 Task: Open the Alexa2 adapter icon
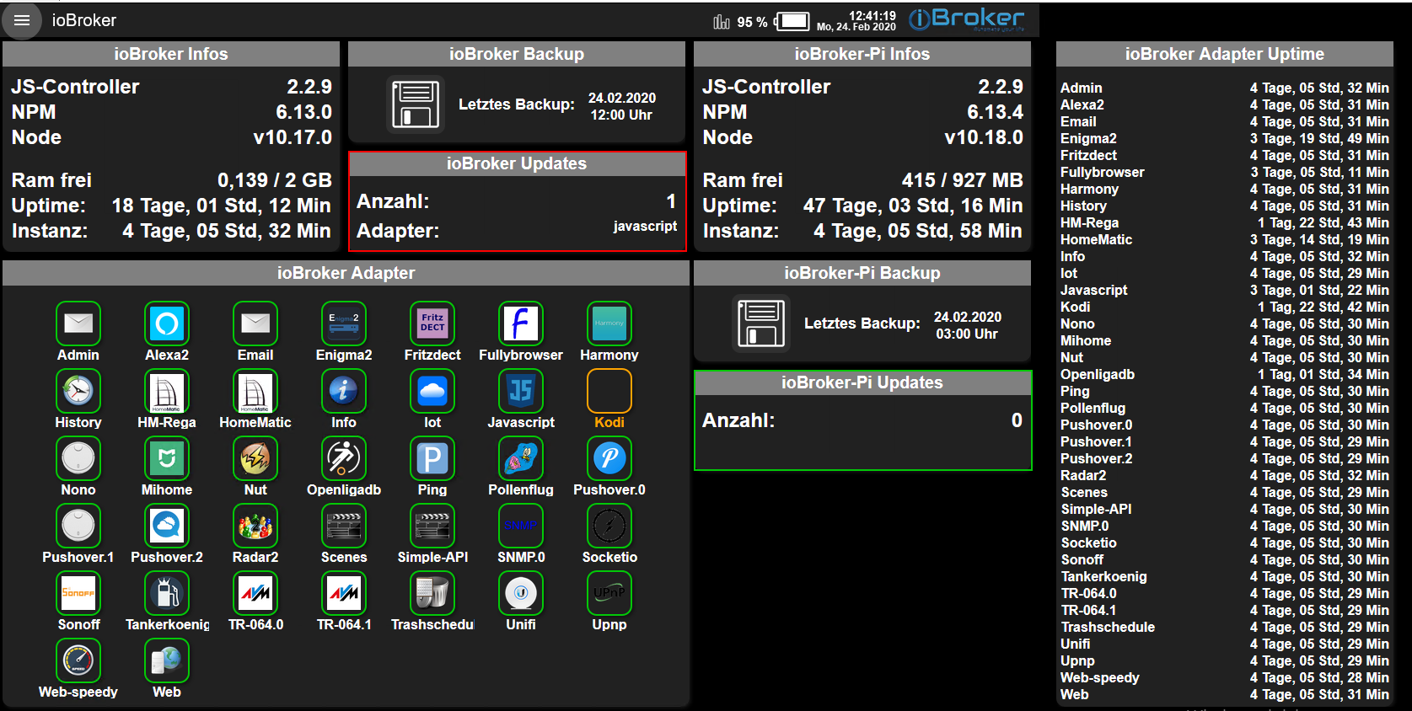tap(167, 323)
